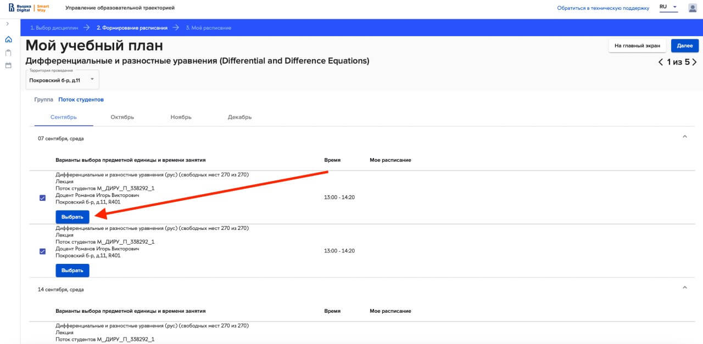Expand the left sidebar with the chevron
The width and height of the screenshot is (703, 344).
7,24
